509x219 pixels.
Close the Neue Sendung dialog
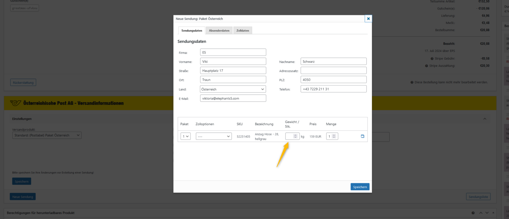pyautogui.click(x=368, y=19)
